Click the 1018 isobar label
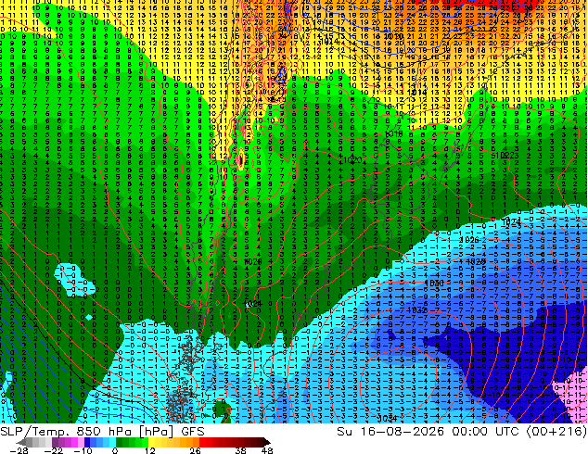Image resolution: width=588 pixels, height=454 pixels. pos(393,133)
